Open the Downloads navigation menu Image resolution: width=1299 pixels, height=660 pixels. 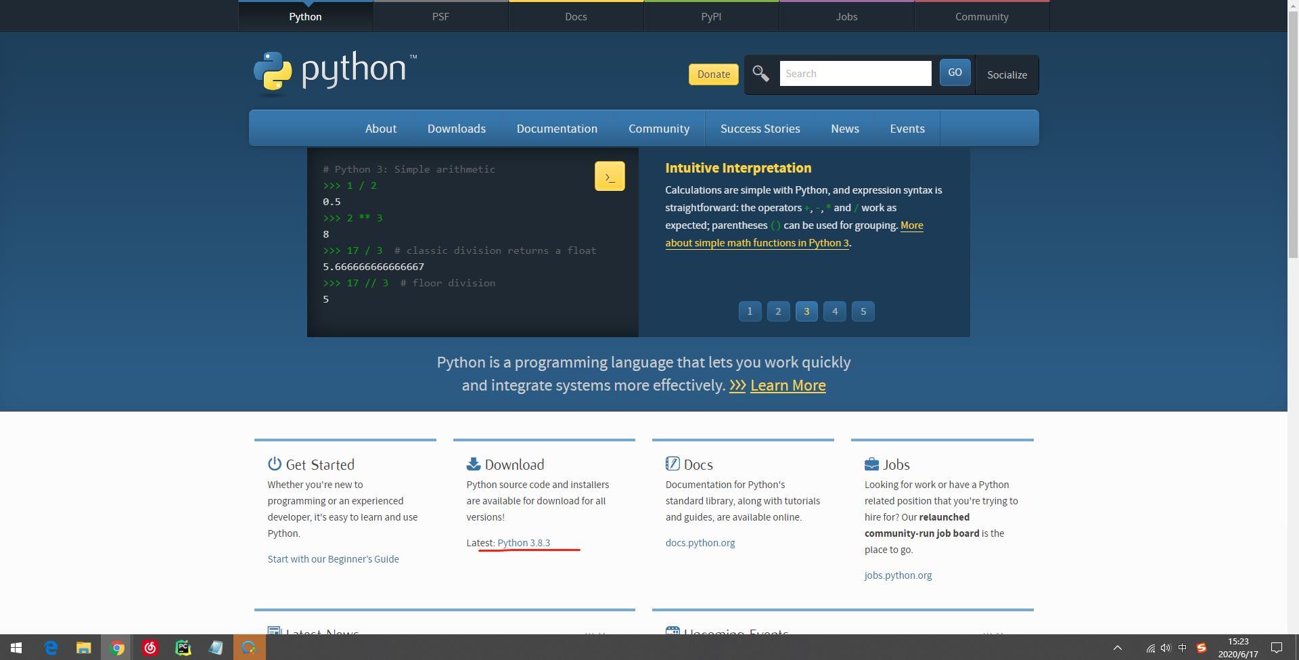click(456, 128)
